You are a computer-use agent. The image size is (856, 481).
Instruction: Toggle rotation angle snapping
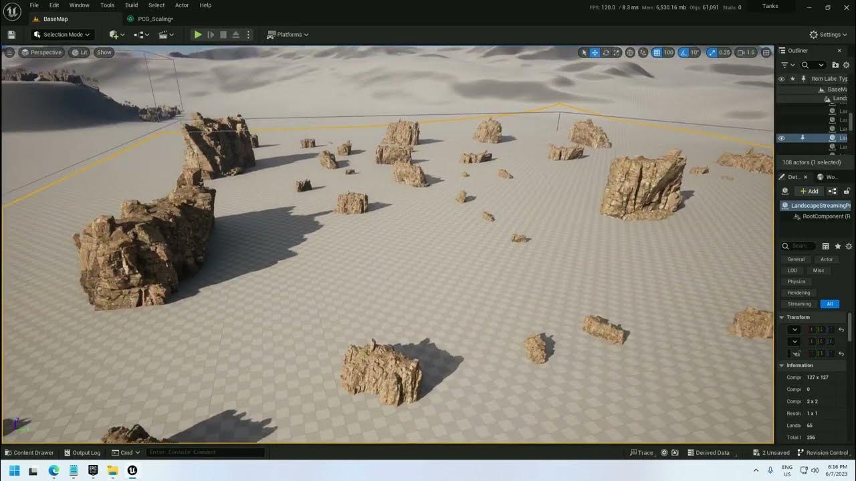[684, 52]
